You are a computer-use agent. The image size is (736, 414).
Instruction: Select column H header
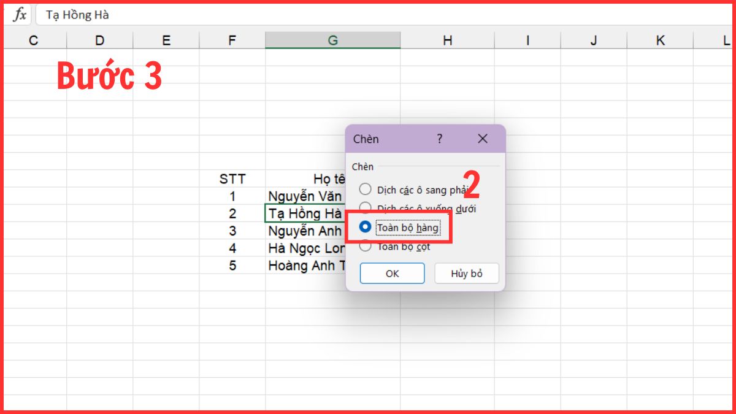pos(447,40)
